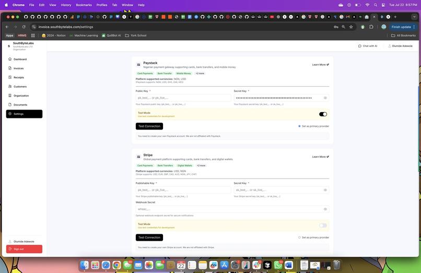This screenshot has width=421, height=273.
Task: Reveal the Webhook Secret with the eye icon
Action: (325, 209)
